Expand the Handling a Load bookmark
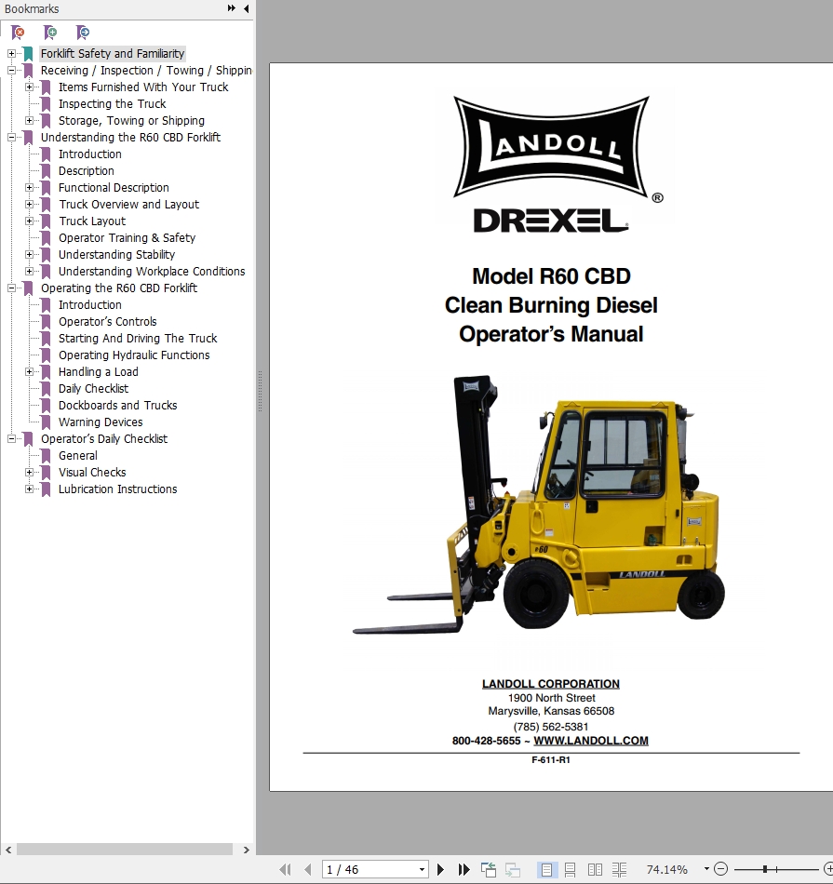 click(x=30, y=371)
